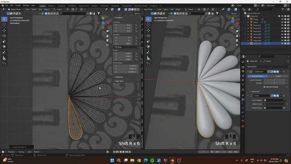Select the Annotate tool in right viewport
The width and height of the screenshot is (291, 164).
coord(148,53)
